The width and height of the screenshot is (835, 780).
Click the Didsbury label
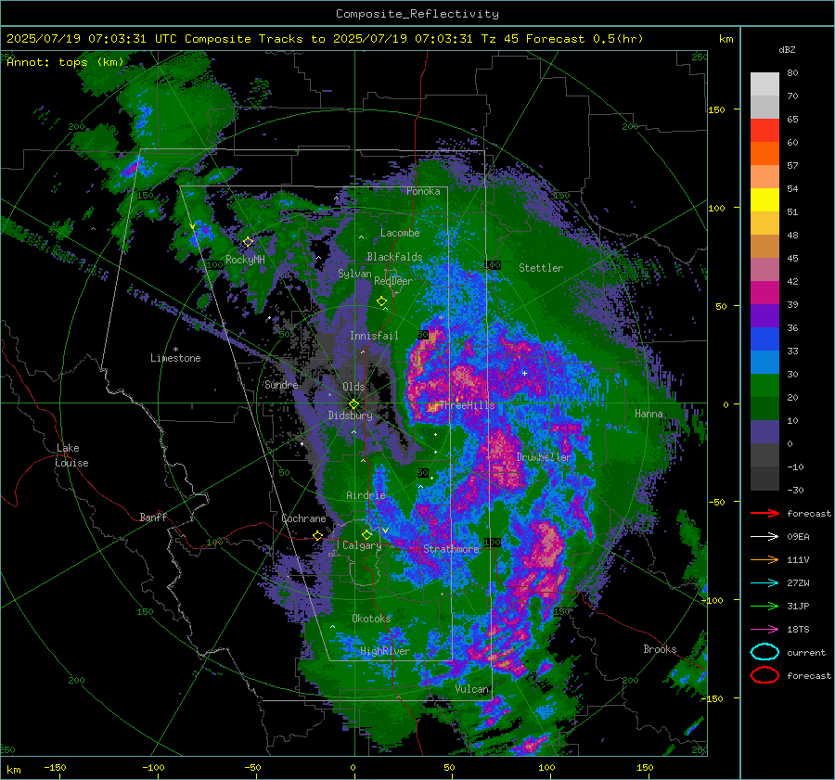351,416
